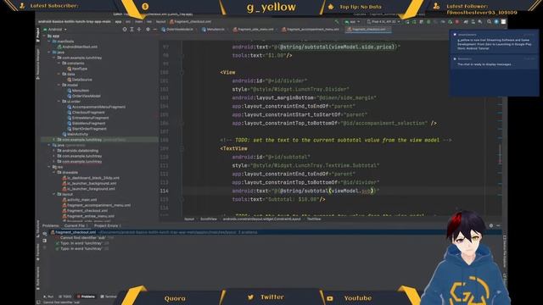This screenshot has height=305, width=543.
Task: Click the red Stop icon in top toolbar
Action: (x=457, y=21)
